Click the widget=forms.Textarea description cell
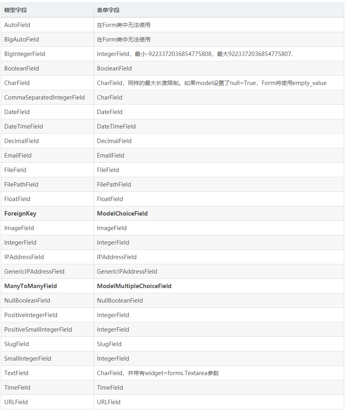This screenshot has width=345, height=411. point(218,373)
